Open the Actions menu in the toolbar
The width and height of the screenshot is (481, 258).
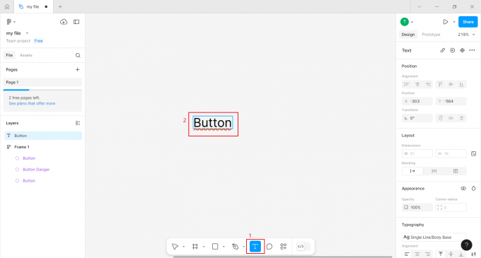coord(284,247)
